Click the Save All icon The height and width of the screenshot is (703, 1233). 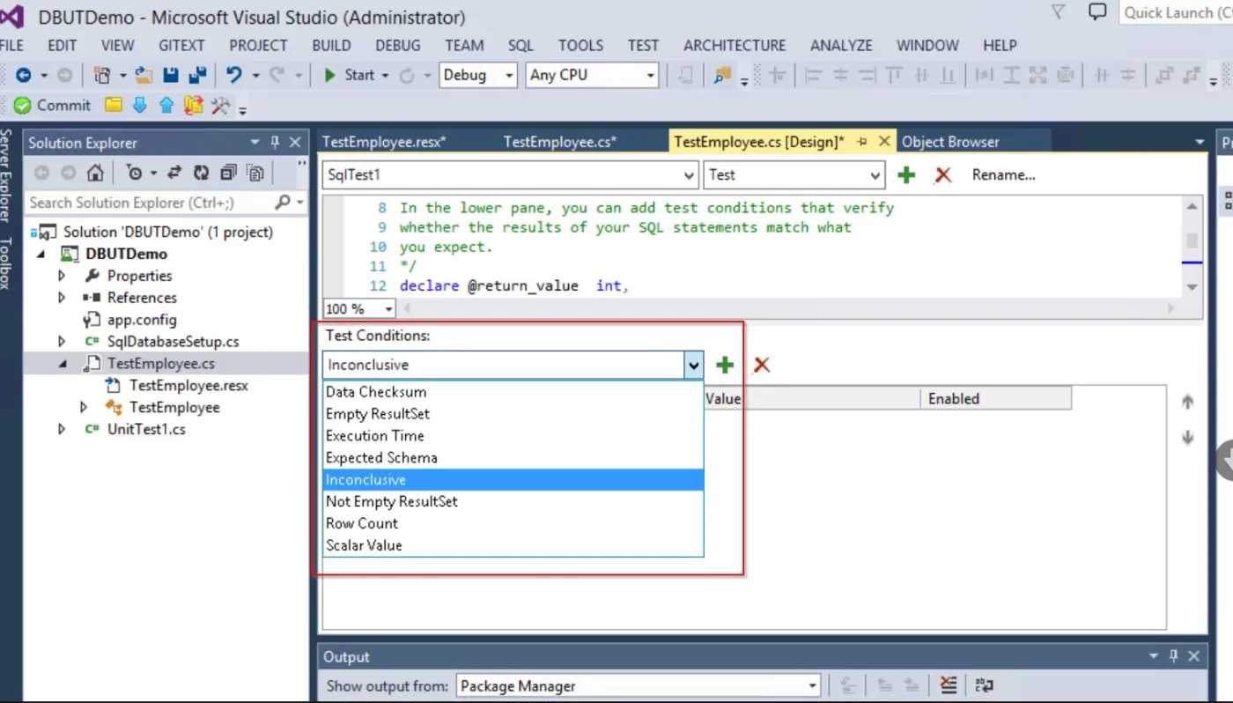pyautogui.click(x=197, y=76)
